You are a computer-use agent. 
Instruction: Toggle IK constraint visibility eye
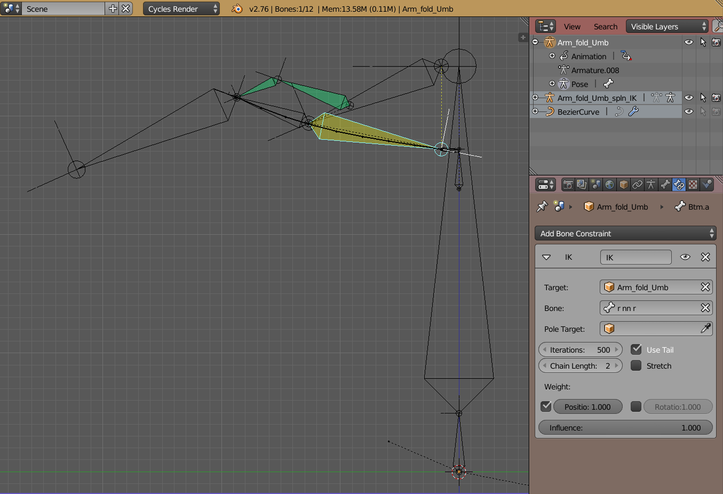[x=685, y=257]
